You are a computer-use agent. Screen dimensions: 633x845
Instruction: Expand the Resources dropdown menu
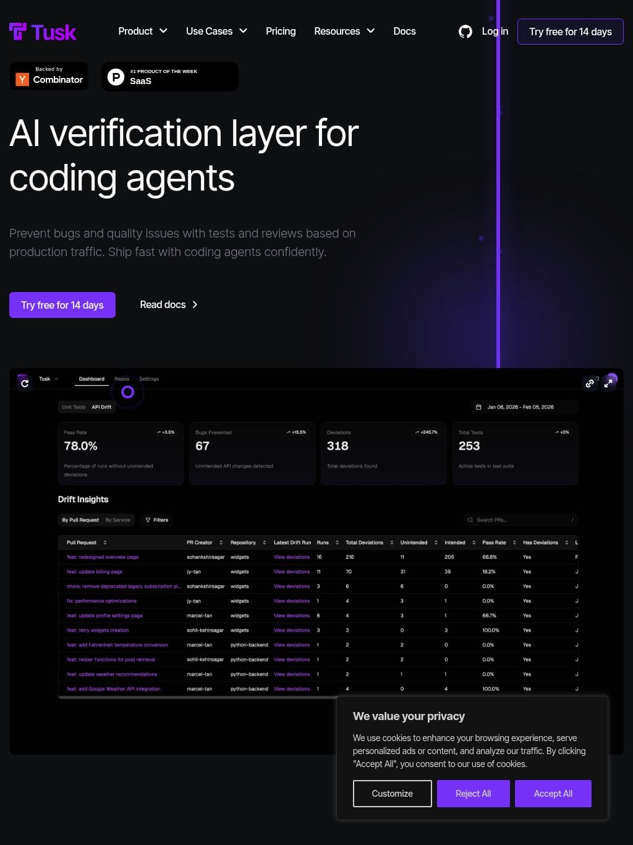344,31
